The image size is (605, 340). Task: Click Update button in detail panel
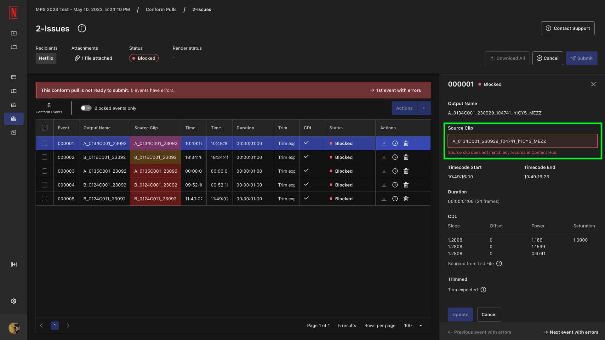click(460, 315)
